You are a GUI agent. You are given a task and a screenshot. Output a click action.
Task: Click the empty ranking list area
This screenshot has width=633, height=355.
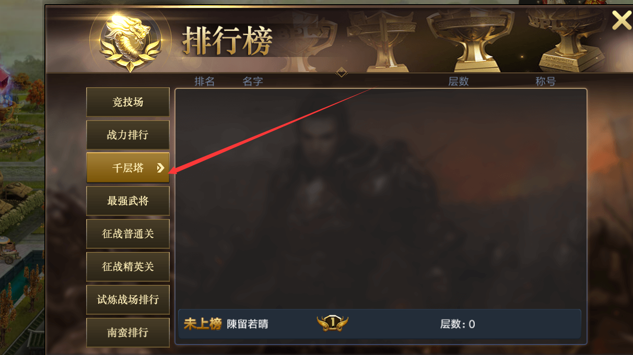click(x=381, y=199)
